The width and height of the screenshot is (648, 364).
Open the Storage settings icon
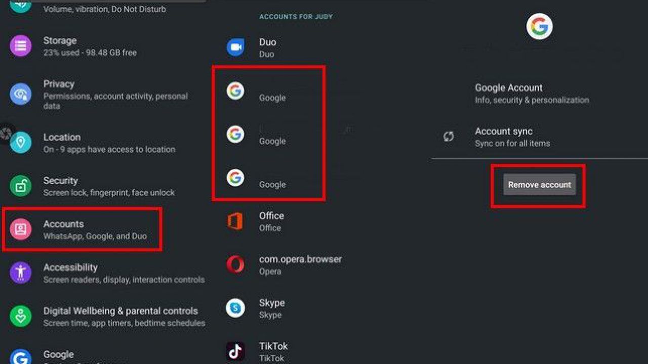(21, 46)
